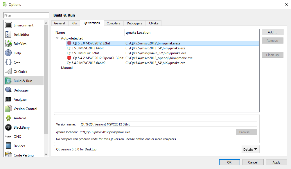This screenshot has height=169, width=291.
Task: Switch to the Kits tab
Action: [74, 23]
